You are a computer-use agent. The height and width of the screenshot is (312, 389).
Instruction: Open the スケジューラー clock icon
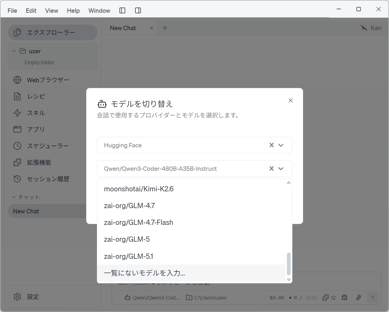pyautogui.click(x=17, y=146)
